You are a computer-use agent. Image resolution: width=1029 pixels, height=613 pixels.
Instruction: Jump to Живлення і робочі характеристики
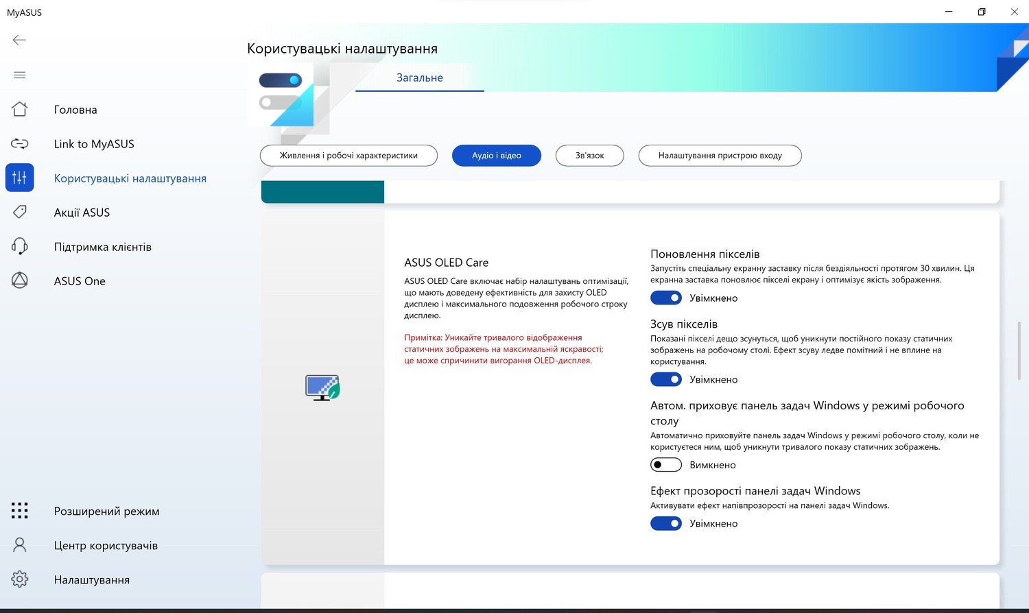[348, 156]
